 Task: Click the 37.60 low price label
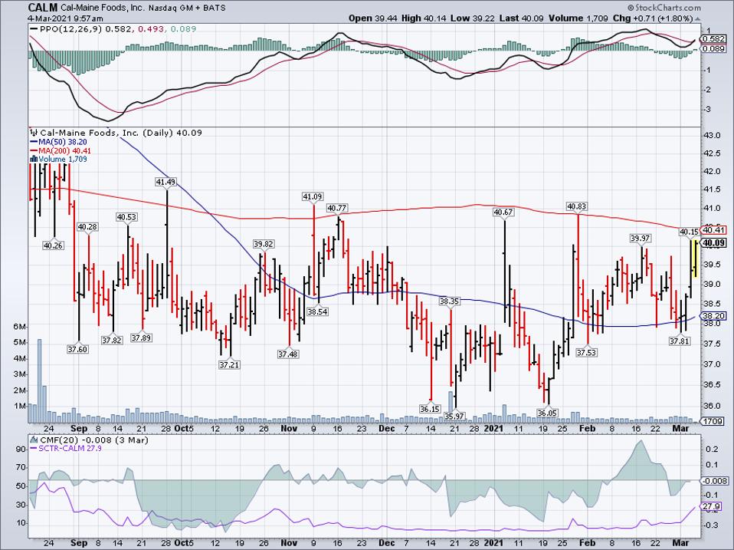(x=77, y=349)
